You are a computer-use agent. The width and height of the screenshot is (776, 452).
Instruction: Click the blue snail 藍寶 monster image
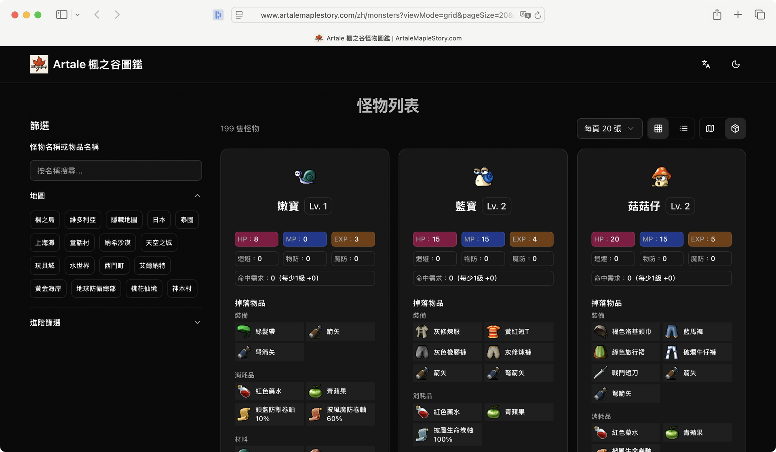[x=483, y=177]
